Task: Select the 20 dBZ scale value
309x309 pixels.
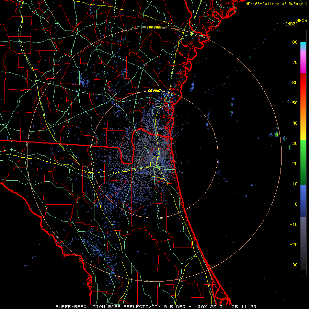Action: (x=295, y=164)
